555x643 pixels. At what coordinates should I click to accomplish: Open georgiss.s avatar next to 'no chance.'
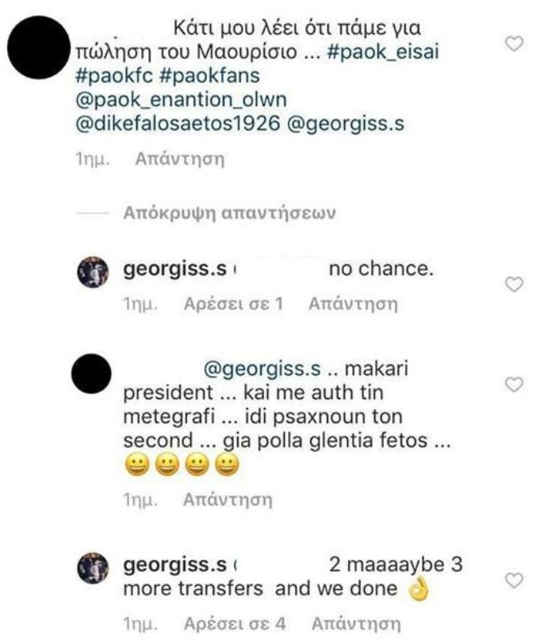[91, 274]
